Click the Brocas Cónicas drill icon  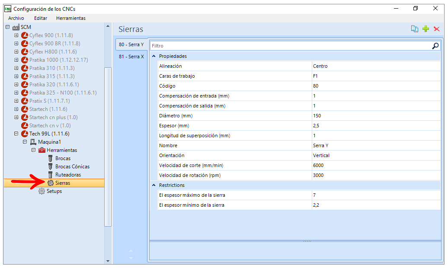(x=51, y=167)
